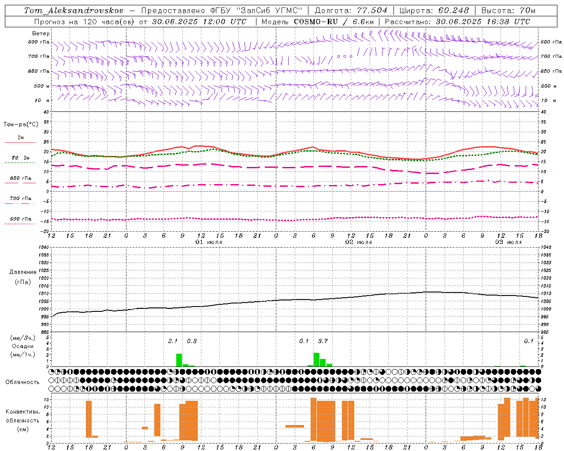Image resolution: width=564 pixels, height=451 pixels.
Task: Click the 'Прогноз на 120 часа(ов)' forecast text
Action: coord(85,22)
